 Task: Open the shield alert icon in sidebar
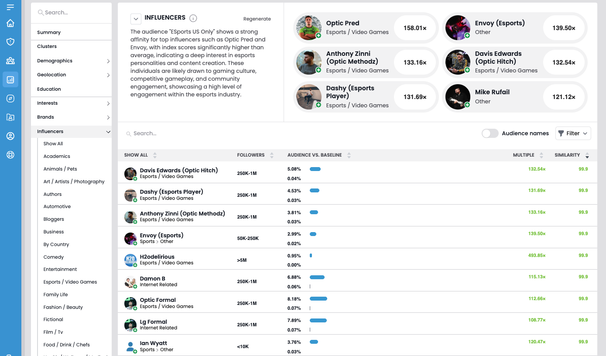[x=10, y=42]
